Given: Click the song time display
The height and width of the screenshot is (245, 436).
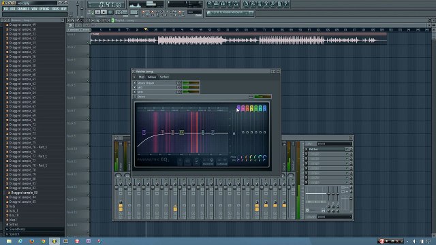Looking at the screenshot, I should pos(106,5).
